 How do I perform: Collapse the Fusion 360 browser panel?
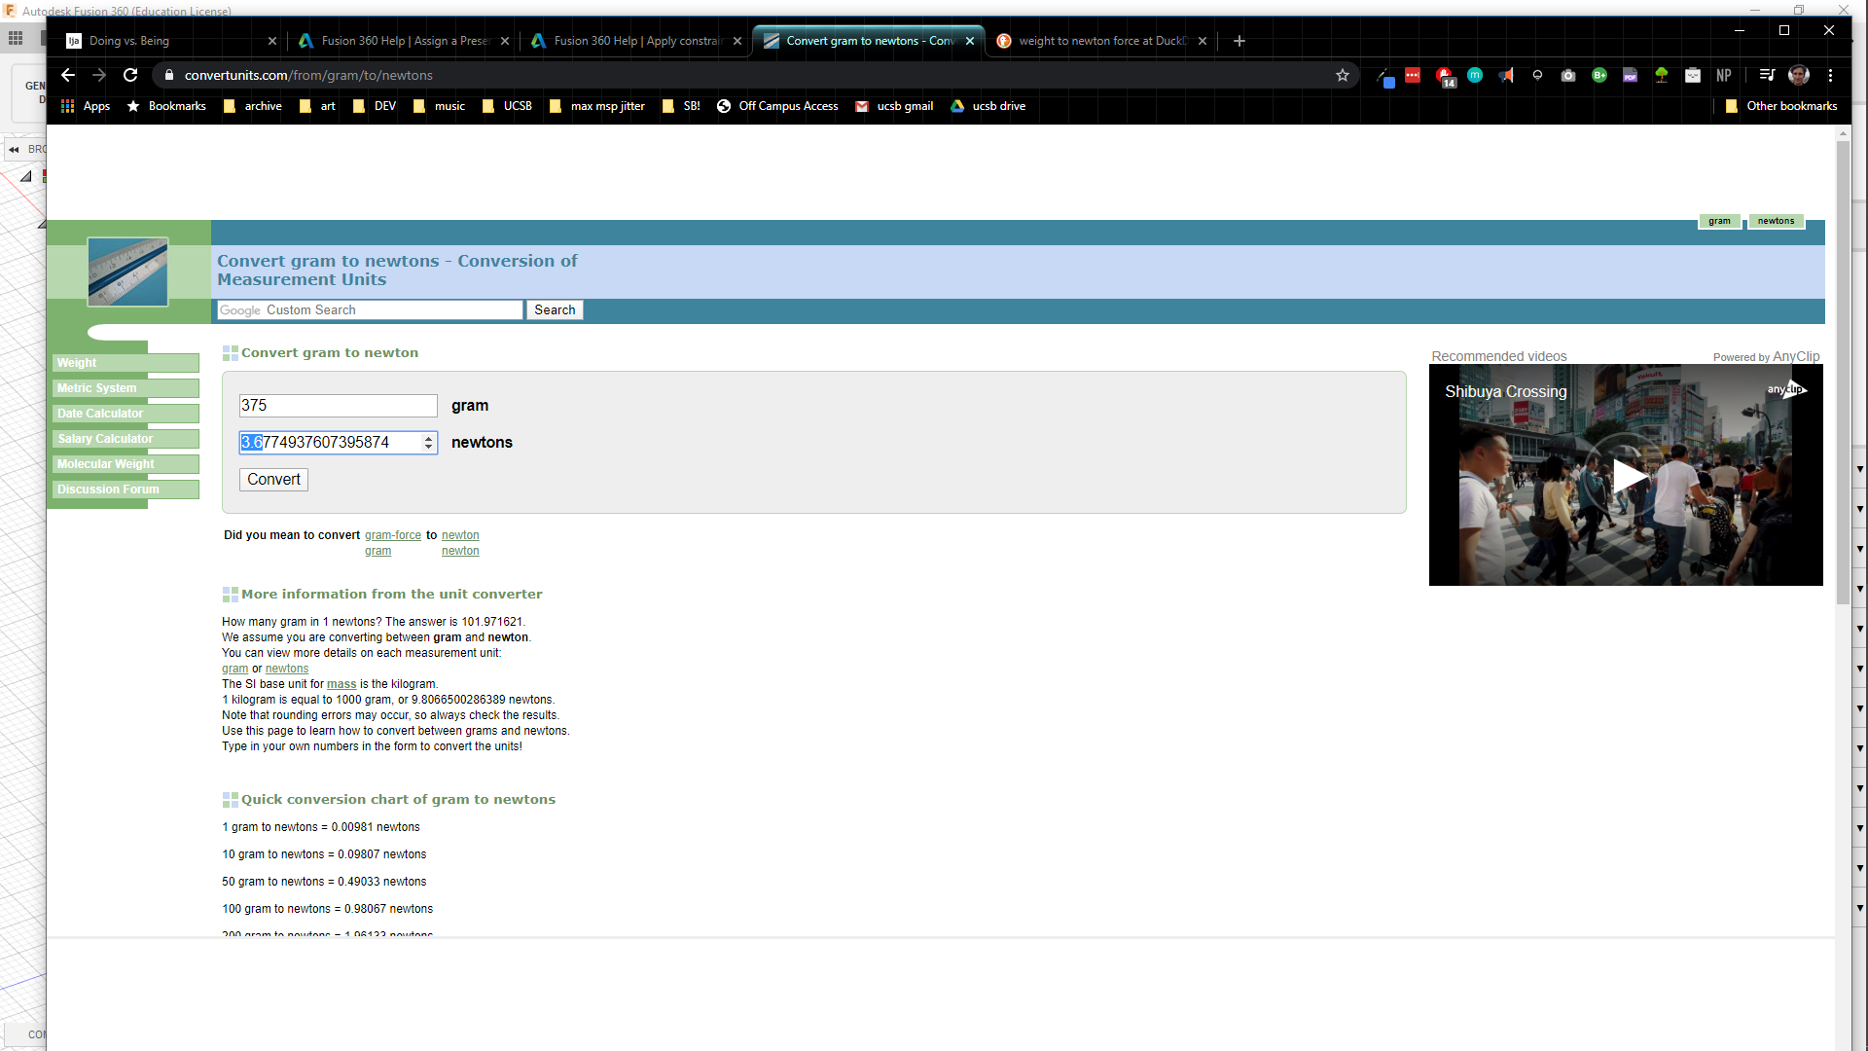coord(14,149)
